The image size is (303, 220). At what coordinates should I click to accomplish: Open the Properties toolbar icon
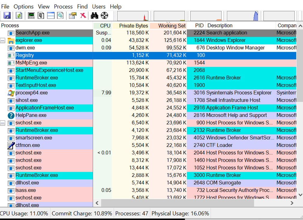click(73, 16)
